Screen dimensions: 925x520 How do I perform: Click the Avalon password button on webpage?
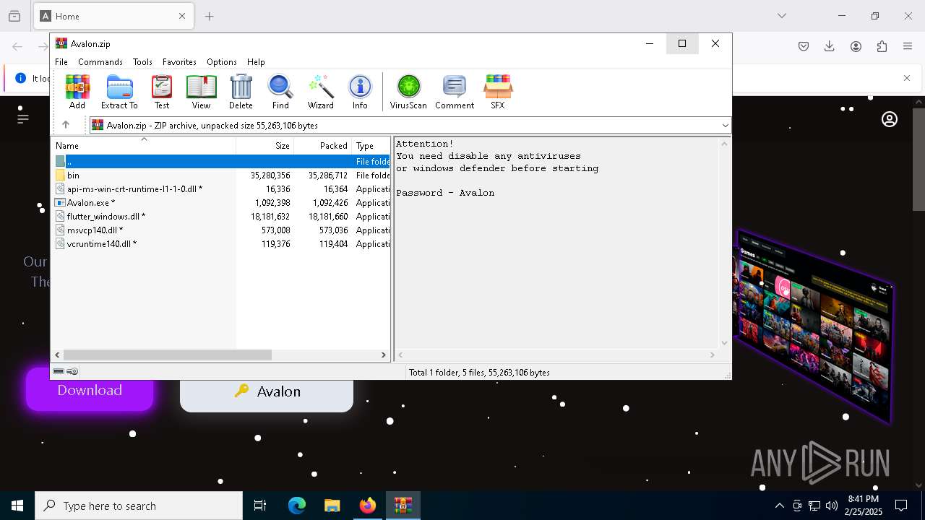[x=267, y=391]
